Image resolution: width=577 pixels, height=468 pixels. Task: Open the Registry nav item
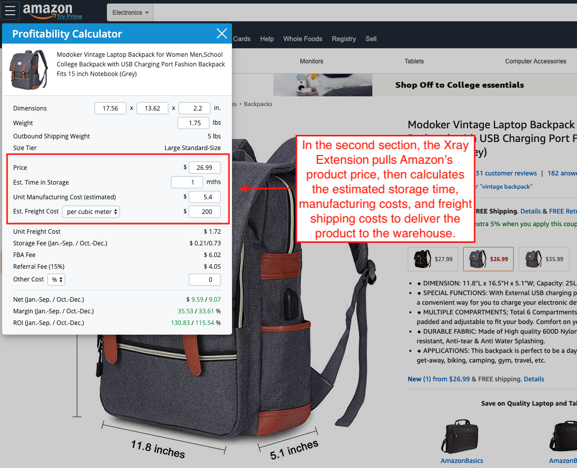click(x=343, y=39)
